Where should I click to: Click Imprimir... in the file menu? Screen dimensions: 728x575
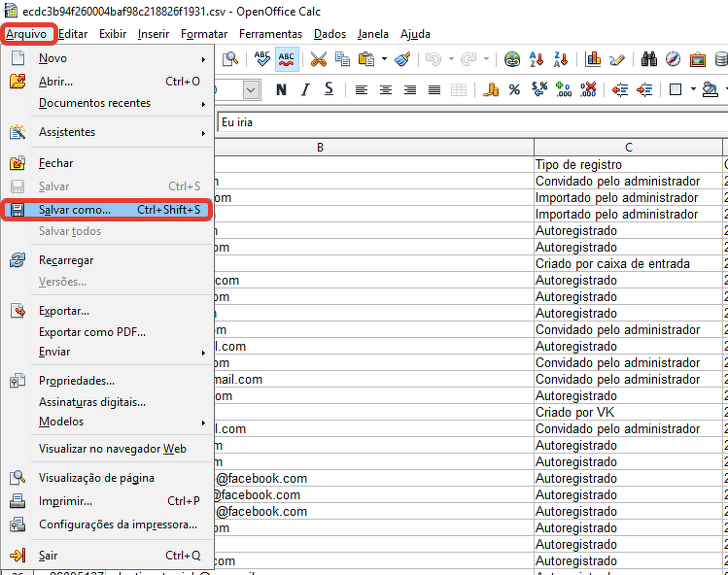pos(65,501)
